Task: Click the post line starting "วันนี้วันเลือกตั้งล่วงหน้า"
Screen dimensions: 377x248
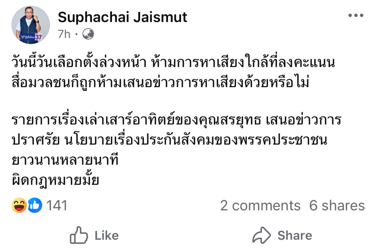Action: point(173,63)
